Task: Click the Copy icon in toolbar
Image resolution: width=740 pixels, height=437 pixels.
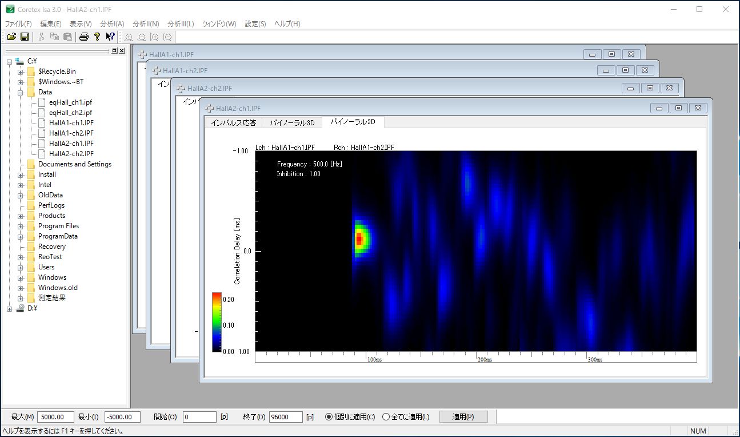Action: tap(54, 37)
